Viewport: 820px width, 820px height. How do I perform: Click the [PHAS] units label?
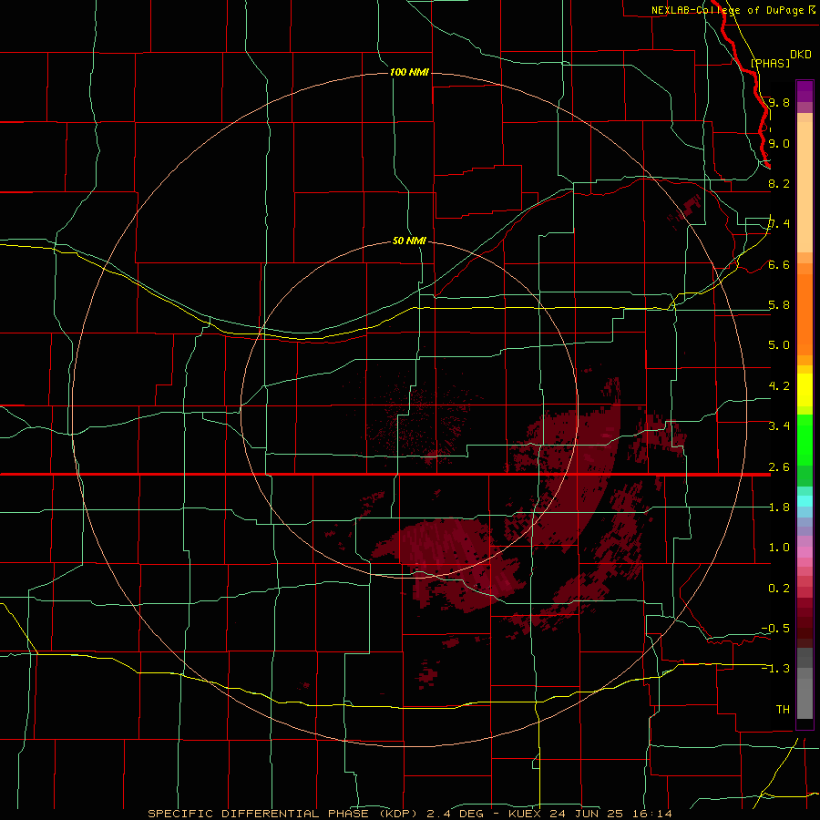click(770, 63)
